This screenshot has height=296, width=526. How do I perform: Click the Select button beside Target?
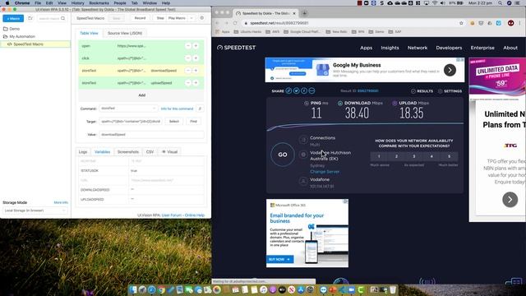click(x=173, y=121)
